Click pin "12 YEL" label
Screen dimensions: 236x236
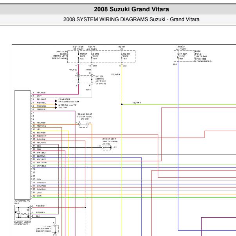37,129
